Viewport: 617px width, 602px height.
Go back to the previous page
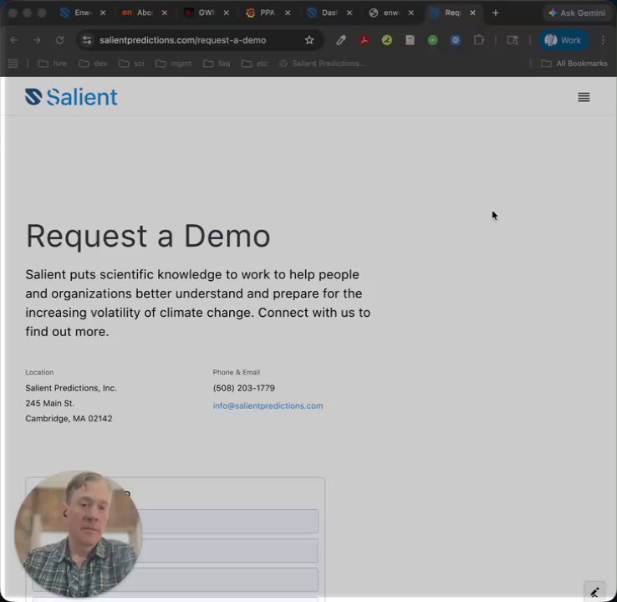(x=14, y=40)
